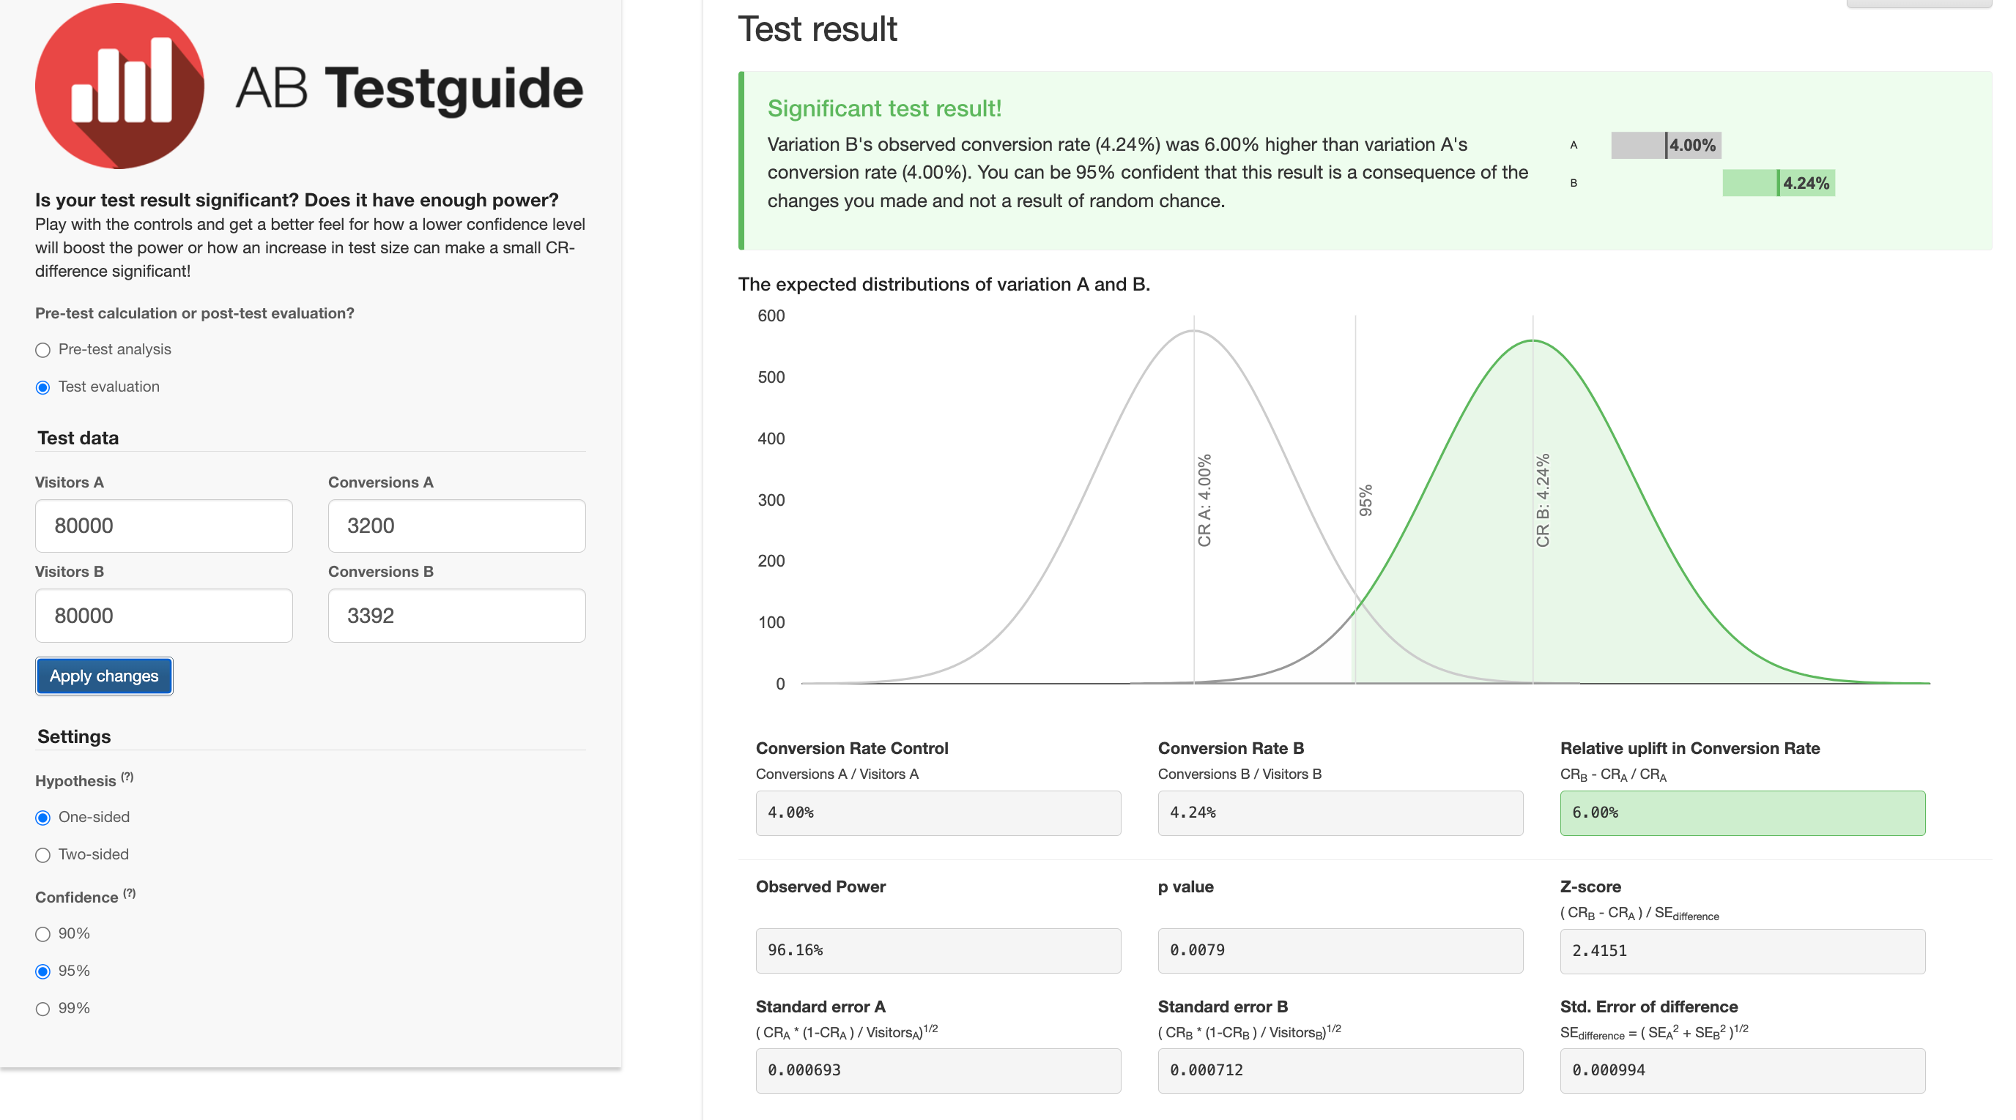
Task: Click the AB Testguide bar-chart logo
Action: [119, 85]
